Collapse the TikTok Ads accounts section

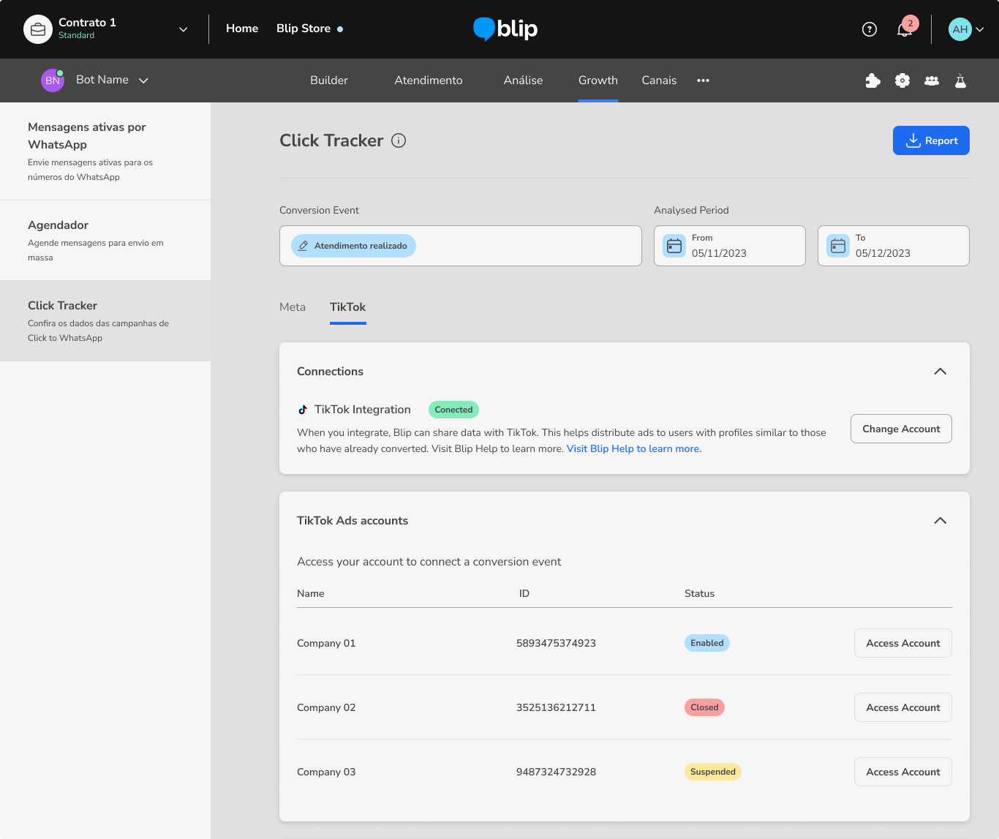pos(940,521)
